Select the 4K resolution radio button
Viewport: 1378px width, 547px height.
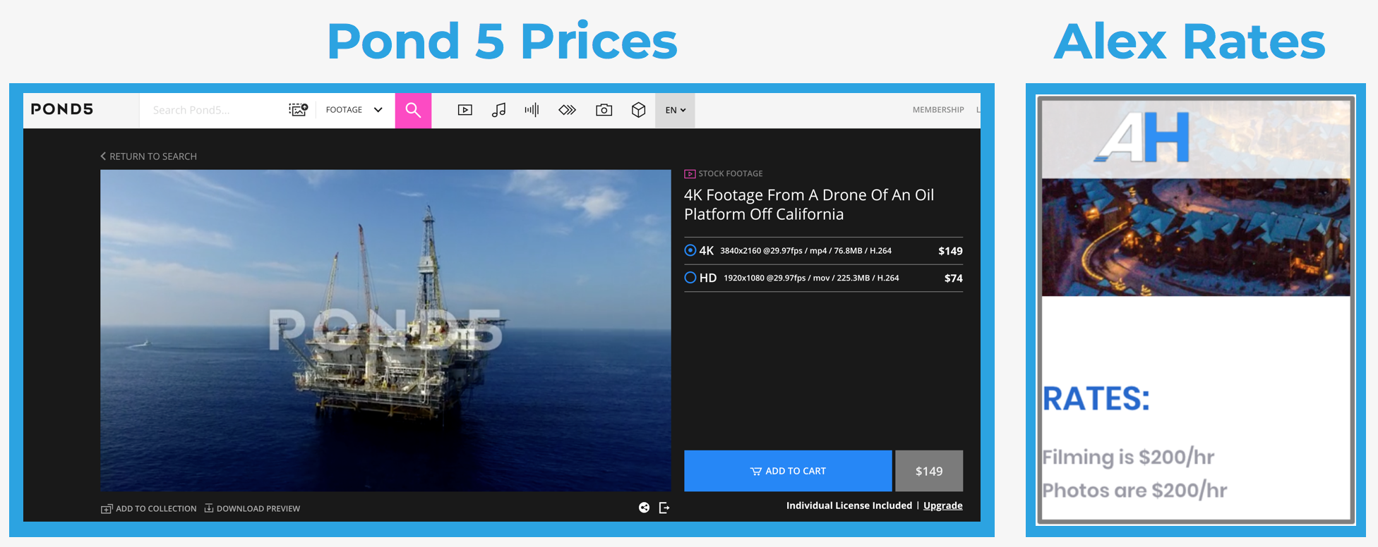tap(690, 250)
